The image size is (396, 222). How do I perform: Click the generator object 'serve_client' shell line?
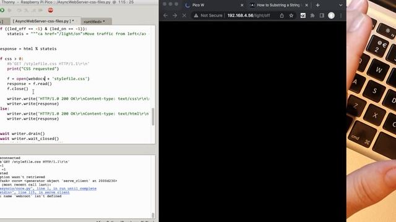click(59, 181)
